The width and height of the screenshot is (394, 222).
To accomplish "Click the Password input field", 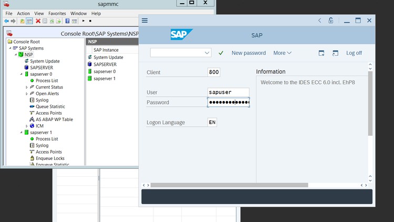I will 229,102.
